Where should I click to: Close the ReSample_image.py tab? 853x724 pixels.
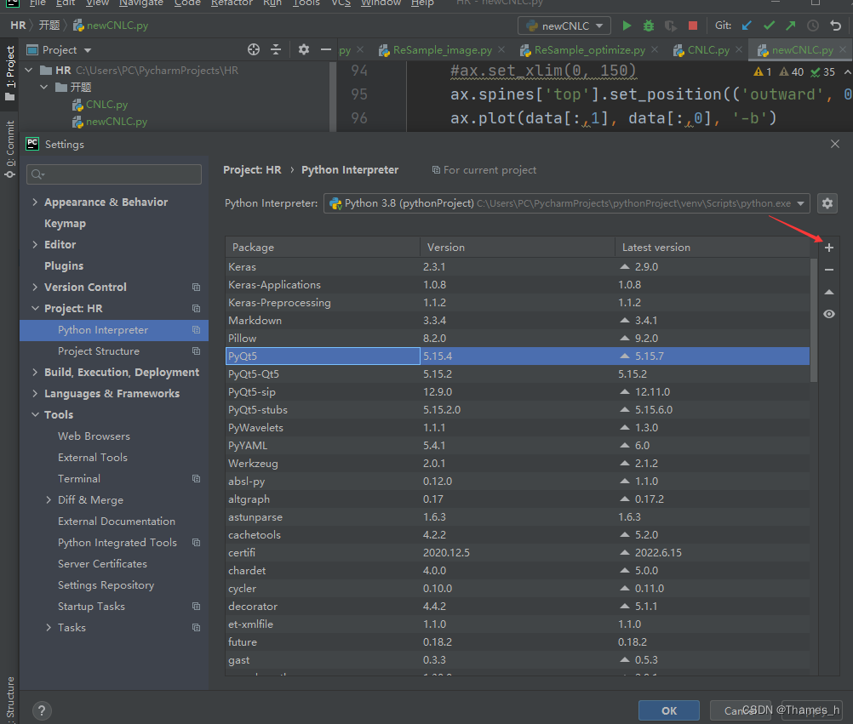(501, 49)
